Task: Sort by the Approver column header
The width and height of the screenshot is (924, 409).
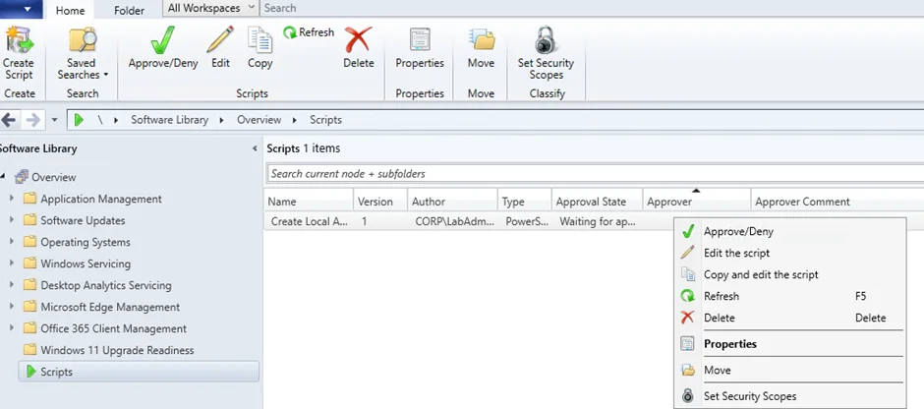Action: tap(697, 202)
